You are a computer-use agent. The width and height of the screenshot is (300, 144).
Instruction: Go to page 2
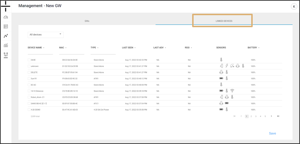251,116
